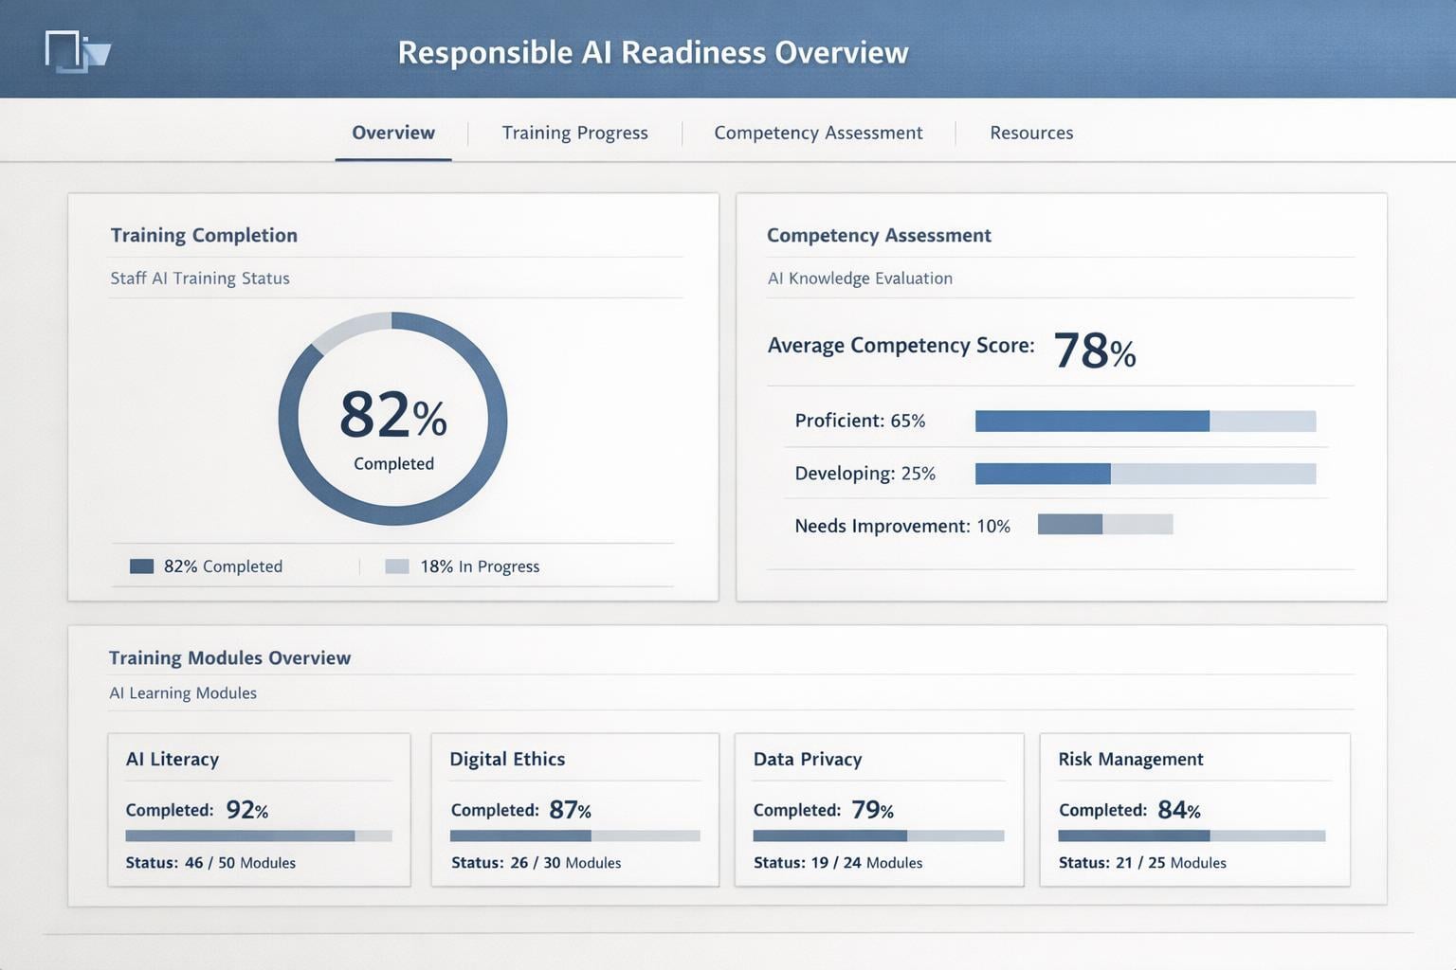The height and width of the screenshot is (970, 1456).
Task: Click Status: 19 / 24 Modules text
Action: (x=838, y=863)
